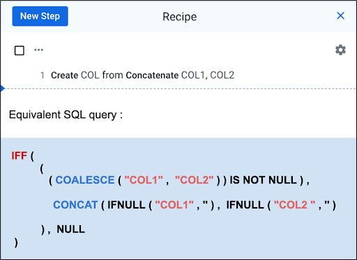Click the first IFNULL in the SQL
The image size is (357, 260).
coord(126,205)
